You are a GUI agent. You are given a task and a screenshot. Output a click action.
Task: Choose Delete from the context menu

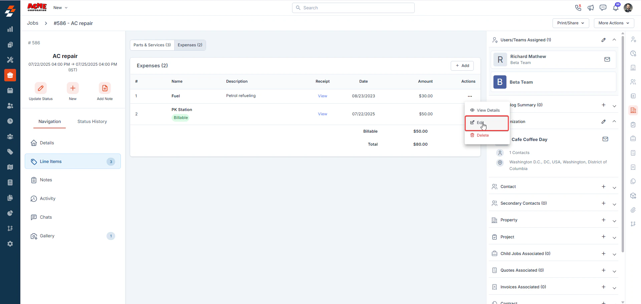tap(487, 135)
